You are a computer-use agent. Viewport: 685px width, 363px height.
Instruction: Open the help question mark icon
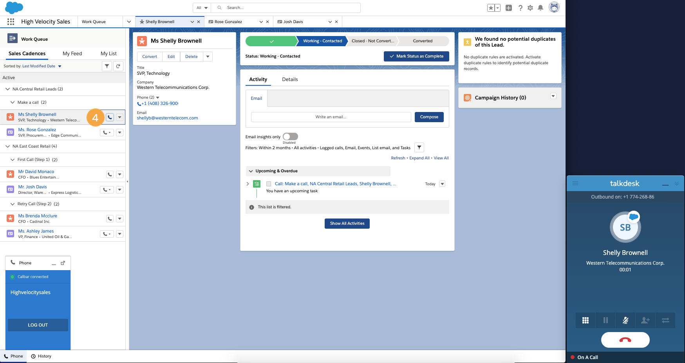[x=520, y=8]
